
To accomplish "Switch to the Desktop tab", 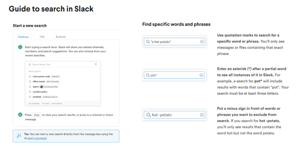I will coord(23,37).
